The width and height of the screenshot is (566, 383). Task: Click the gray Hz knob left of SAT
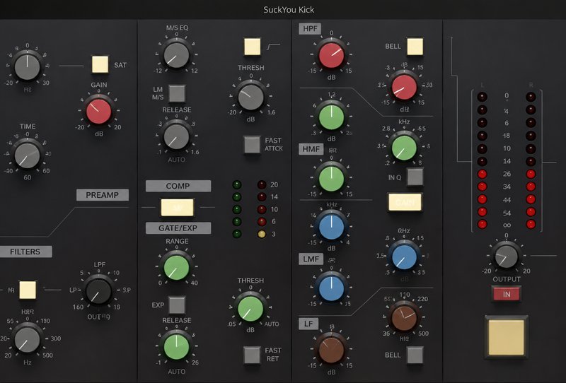27,67
